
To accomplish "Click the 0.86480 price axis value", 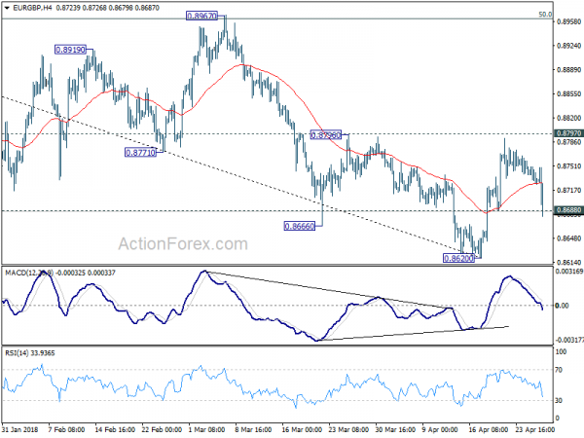I will pyautogui.click(x=568, y=238).
